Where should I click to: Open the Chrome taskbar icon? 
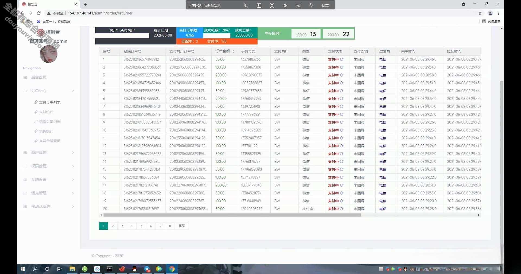(x=172, y=269)
